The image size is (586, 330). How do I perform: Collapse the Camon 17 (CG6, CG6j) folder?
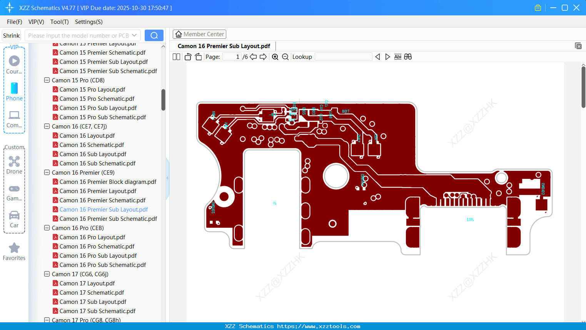[47, 274]
